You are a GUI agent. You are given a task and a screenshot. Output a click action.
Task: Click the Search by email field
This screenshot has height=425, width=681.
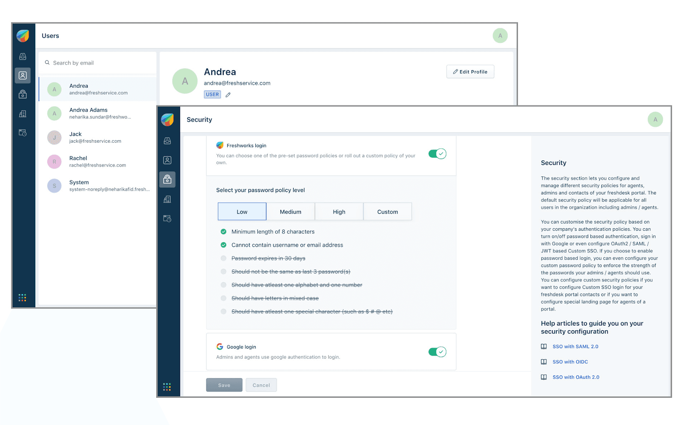(97, 63)
